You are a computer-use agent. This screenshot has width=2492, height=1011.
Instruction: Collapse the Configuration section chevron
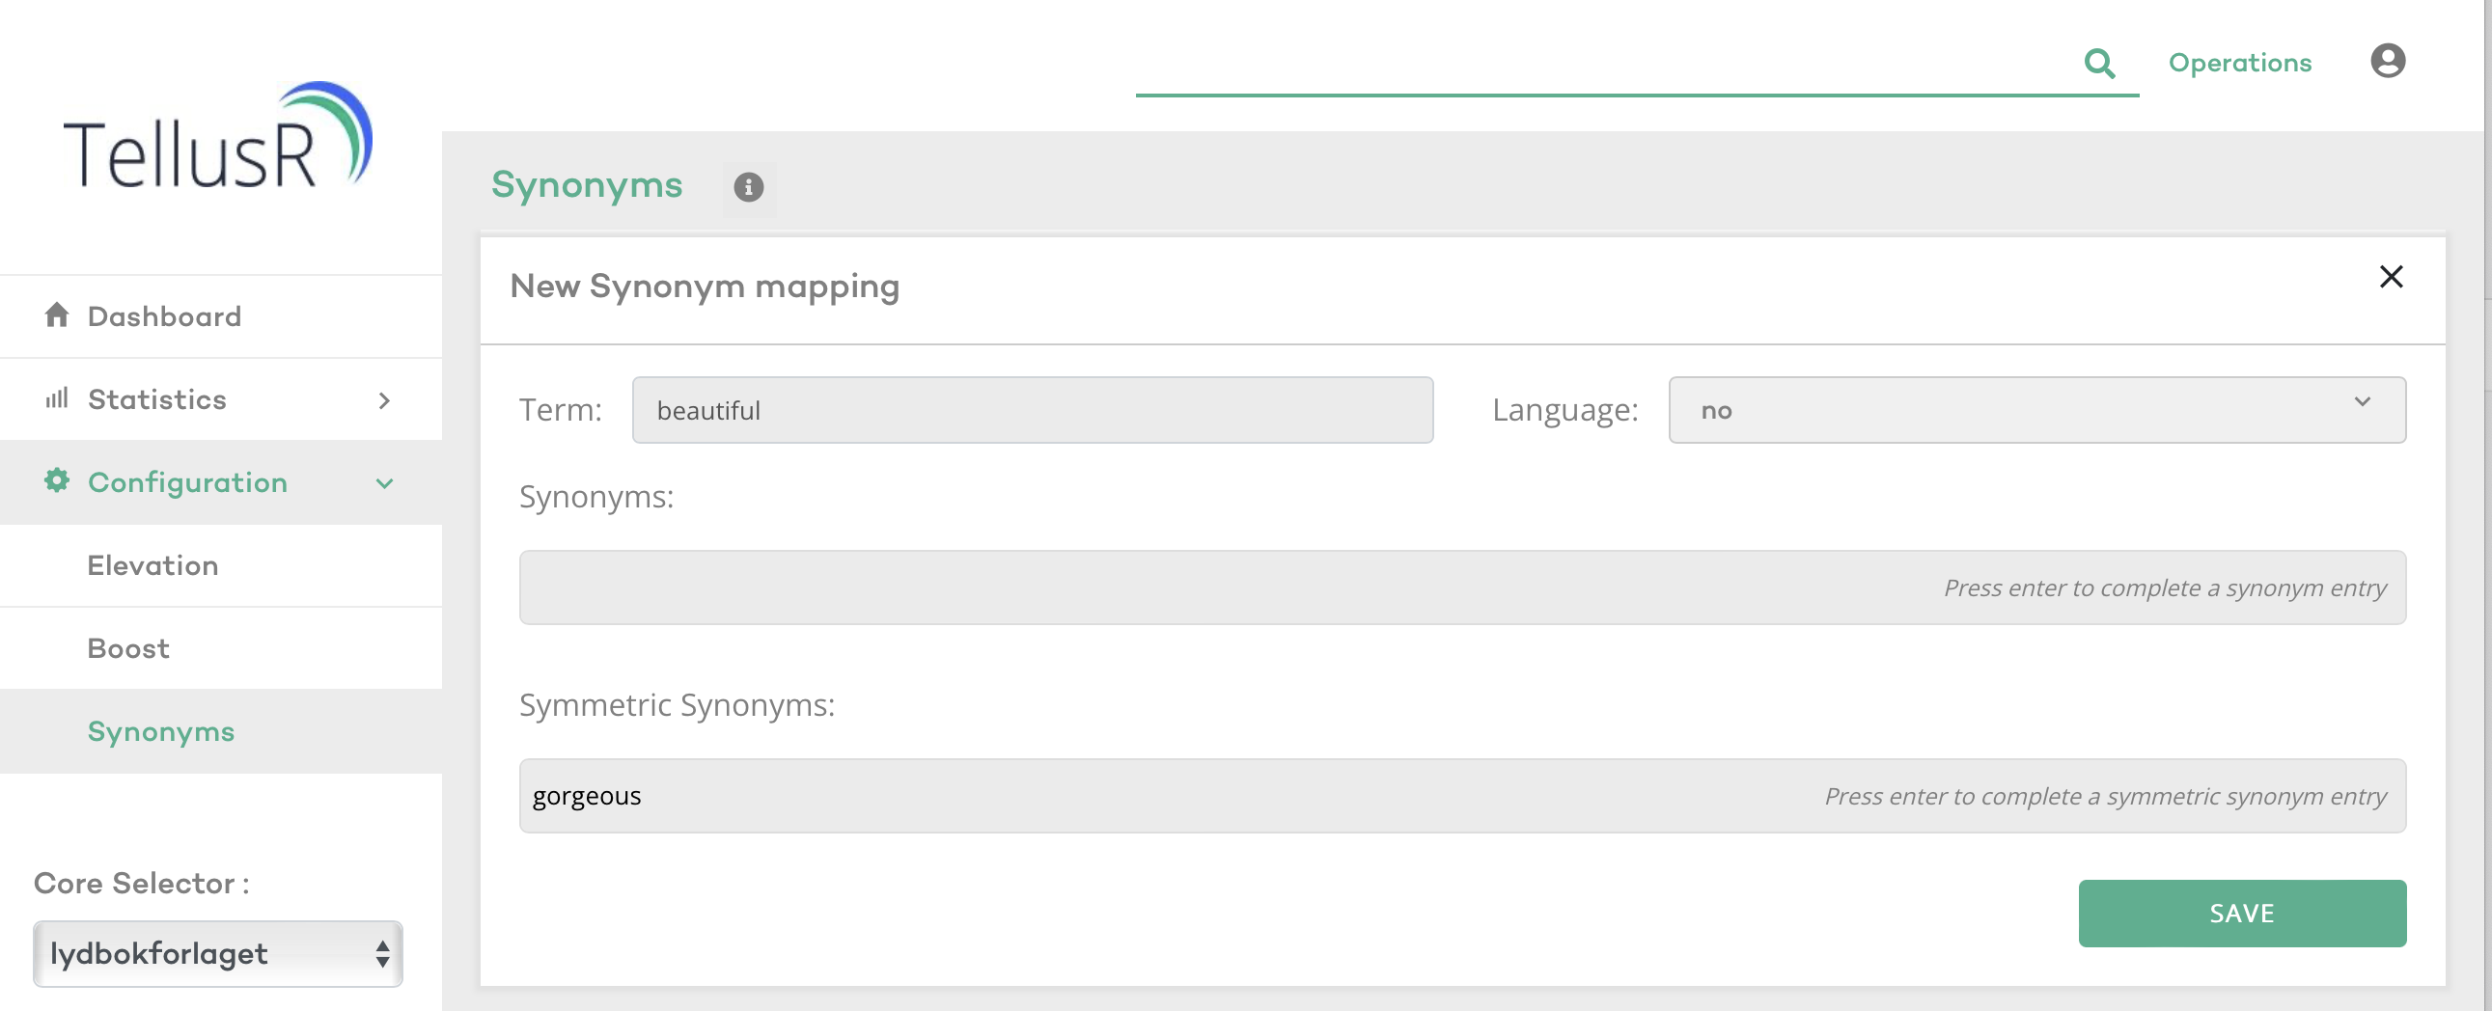tap(384, 483)
